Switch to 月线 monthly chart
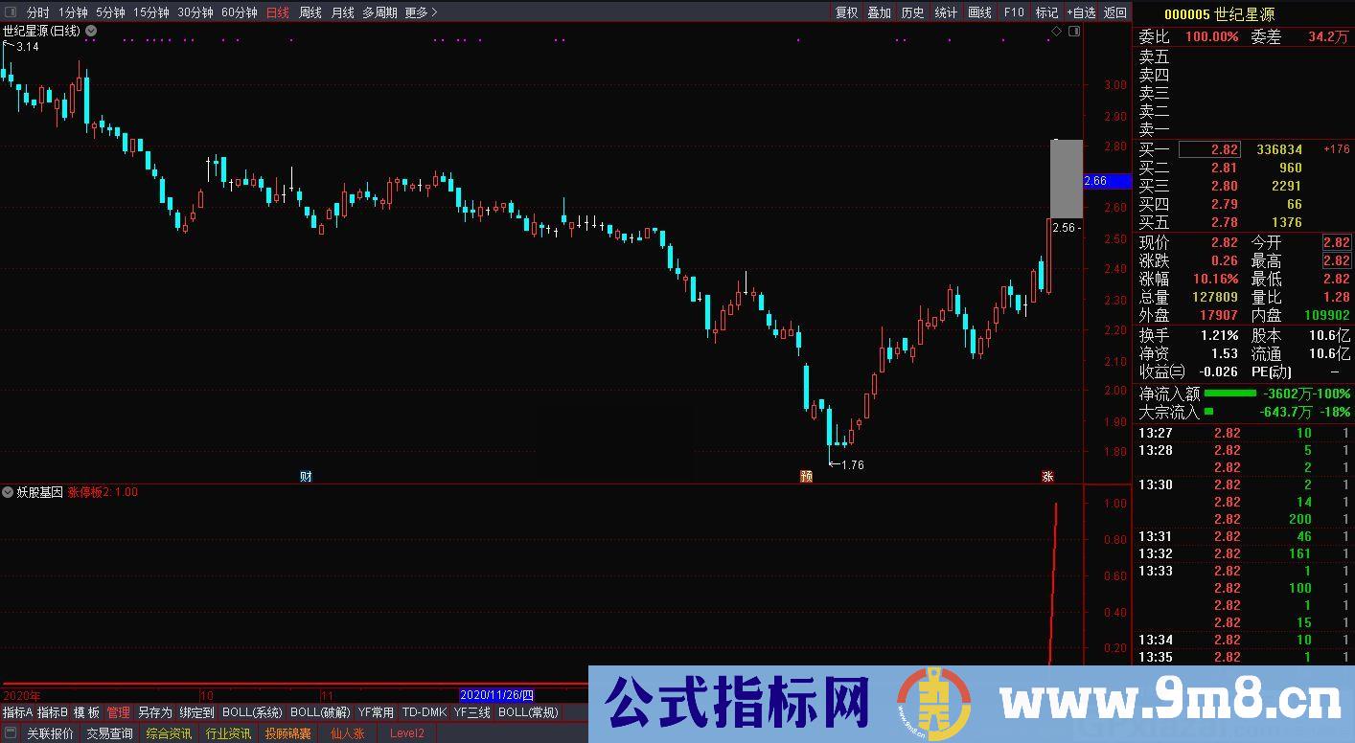The image size is (1355, 743). click(342, 12)
